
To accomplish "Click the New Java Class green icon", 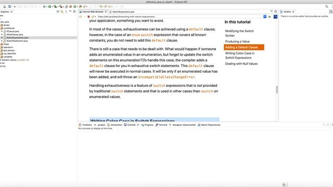I will pyautogui.click(x=75, y=7).
